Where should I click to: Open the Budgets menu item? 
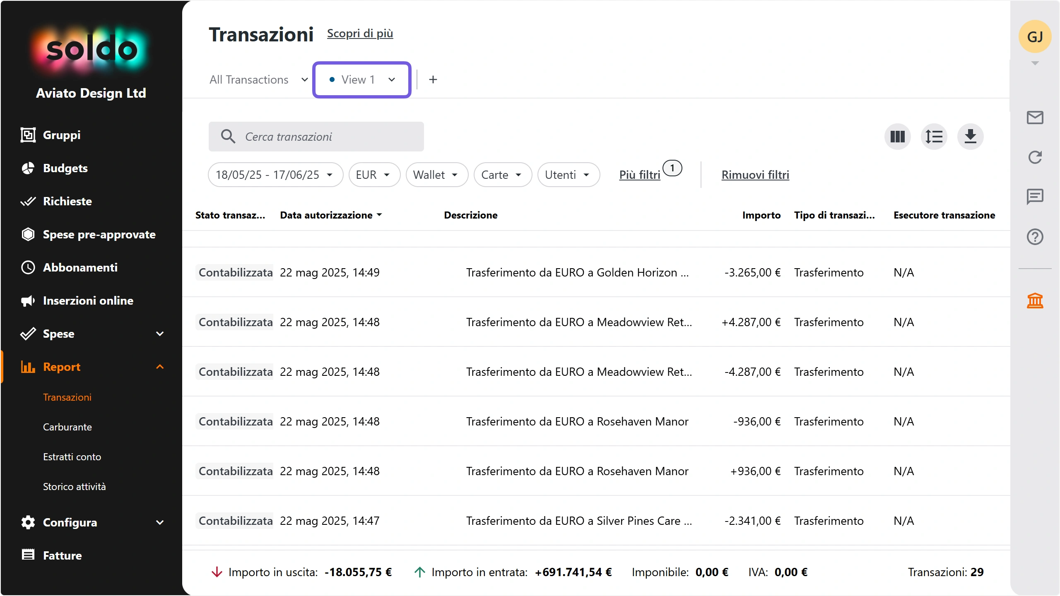click(x=65, y=168)
